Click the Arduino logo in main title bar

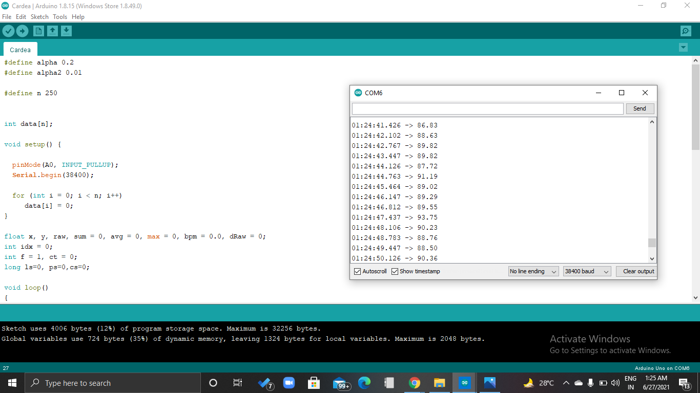(5, 6)
